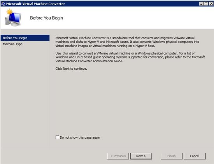Select the Before You Begin step in the sidebar

25,38
